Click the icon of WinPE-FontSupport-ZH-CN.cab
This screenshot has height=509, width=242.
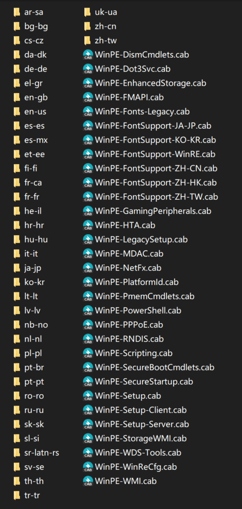[88, 169]
